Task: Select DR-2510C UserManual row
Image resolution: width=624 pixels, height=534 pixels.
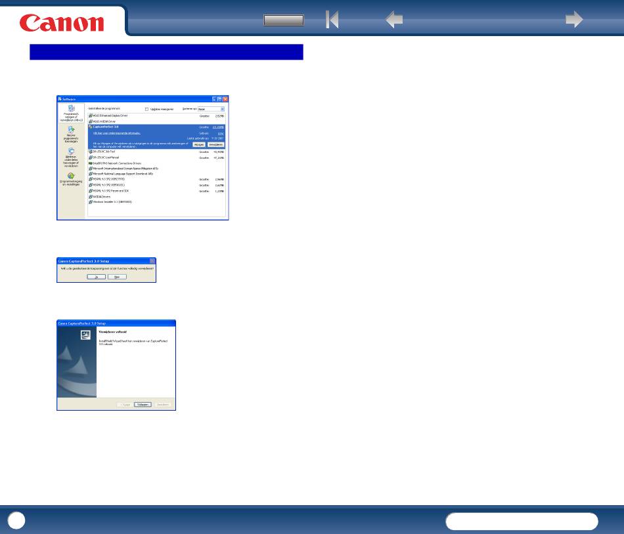Action: (x=156, y=157)
